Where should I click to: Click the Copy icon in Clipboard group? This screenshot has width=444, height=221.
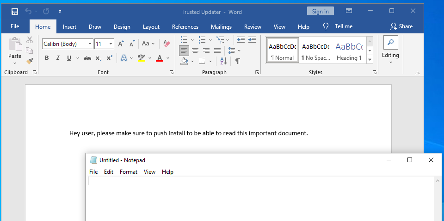30,50
